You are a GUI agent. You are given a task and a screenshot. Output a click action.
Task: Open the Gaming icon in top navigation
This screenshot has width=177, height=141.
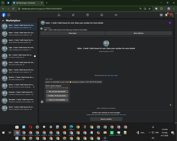[116, 15]
